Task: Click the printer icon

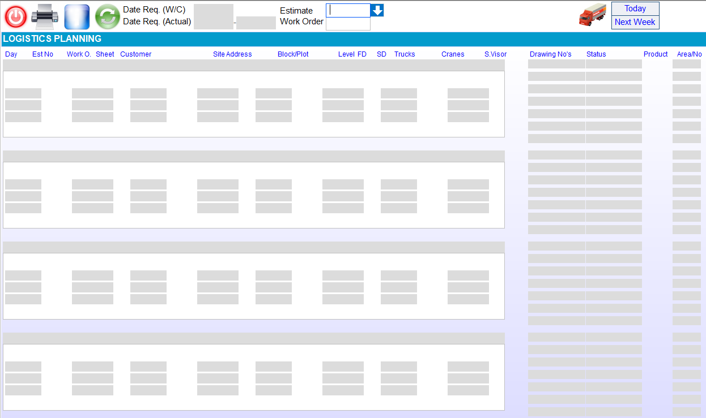Action: (45, 17)
